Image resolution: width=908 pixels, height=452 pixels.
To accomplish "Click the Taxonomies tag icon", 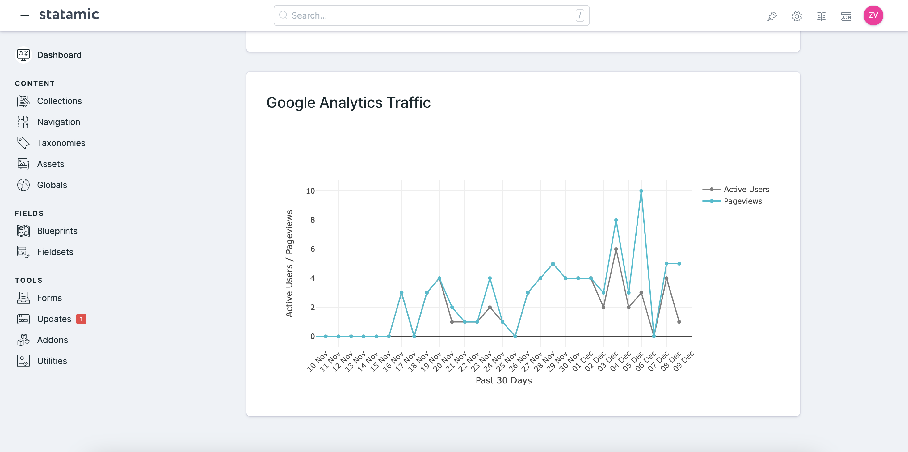I will coord(23,143).
